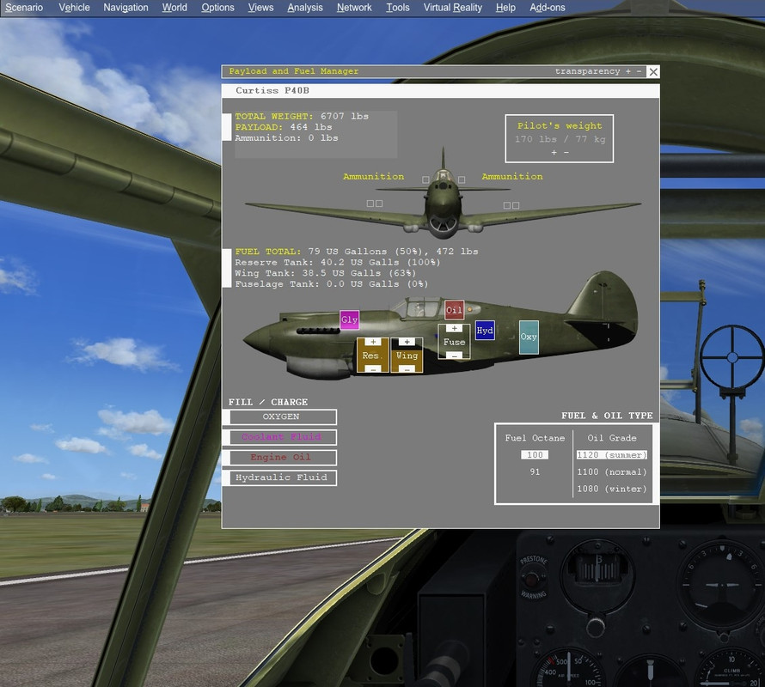Open the Help menu
Image resolution: width=765 pixels, height=687 pixels.
click(x=505, y=8)
